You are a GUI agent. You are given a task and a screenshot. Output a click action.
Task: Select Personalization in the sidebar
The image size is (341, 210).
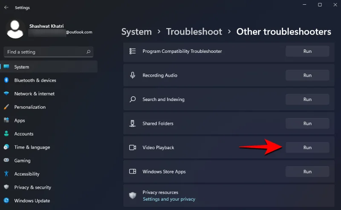pos(49,107)
